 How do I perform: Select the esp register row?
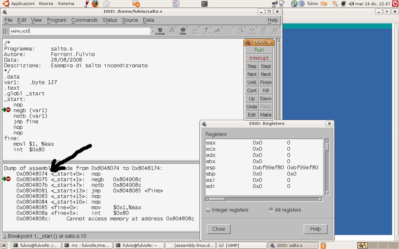coord(264,168)
